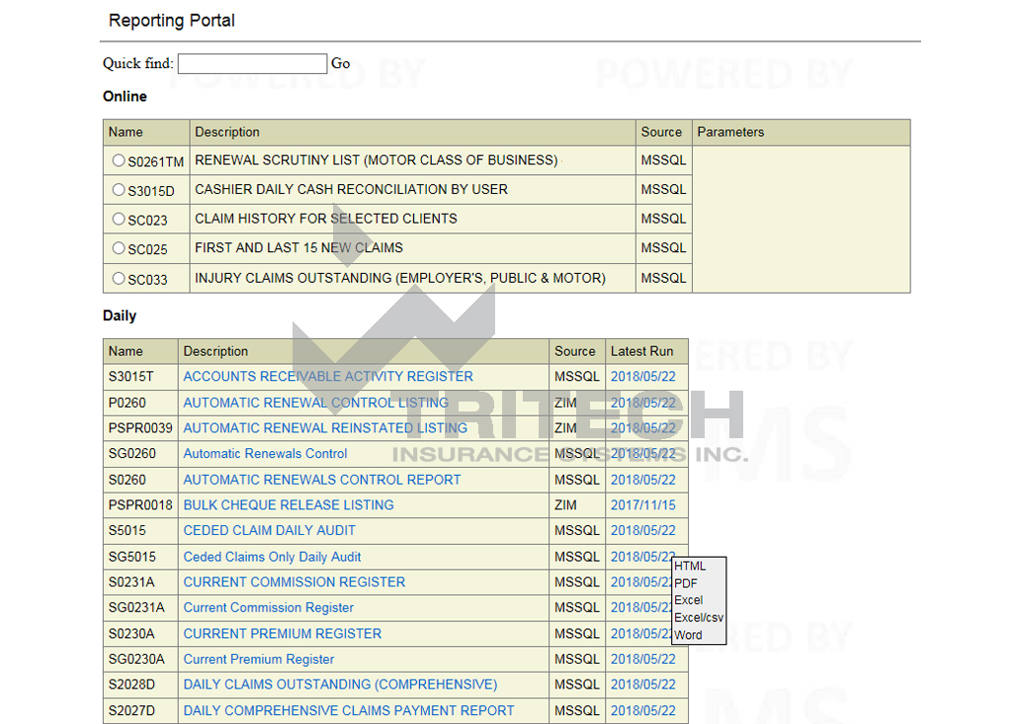Image resolution: width=1018 pixels, height=724 pixels.
Task: Click latest run date for SG5015 row
Action: (641, 557)
